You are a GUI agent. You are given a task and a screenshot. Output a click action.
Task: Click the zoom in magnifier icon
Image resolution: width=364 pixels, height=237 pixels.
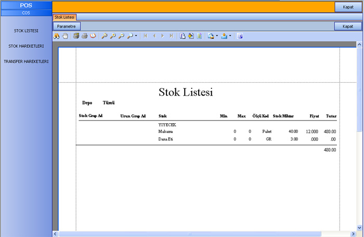113,36
